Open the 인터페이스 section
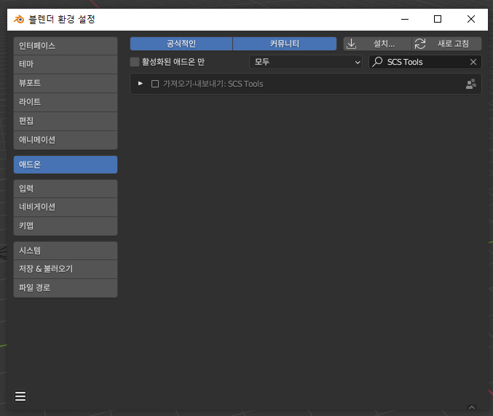 [66, 46]
